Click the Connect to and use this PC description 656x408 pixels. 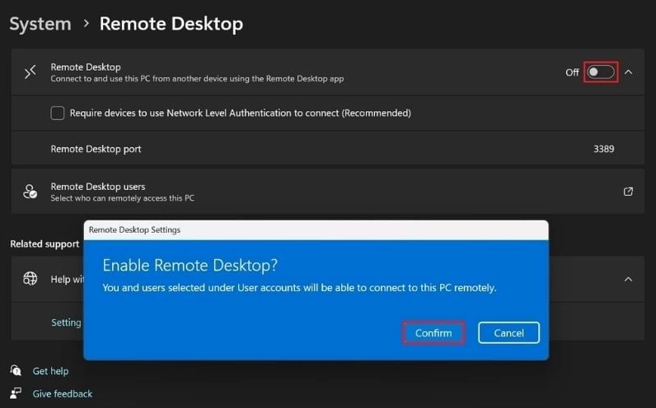click(x=197, y=78)
